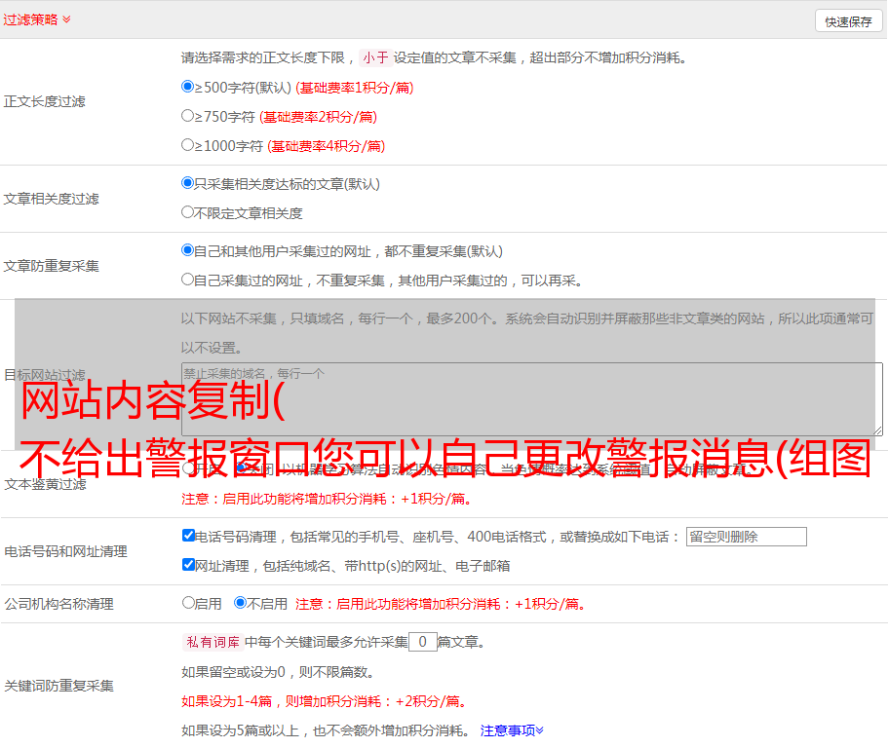889x748 pixels.
Task: Click the red note 如果设为1-4篇，则增加积分消耗
Action: [x=324, y=701]
